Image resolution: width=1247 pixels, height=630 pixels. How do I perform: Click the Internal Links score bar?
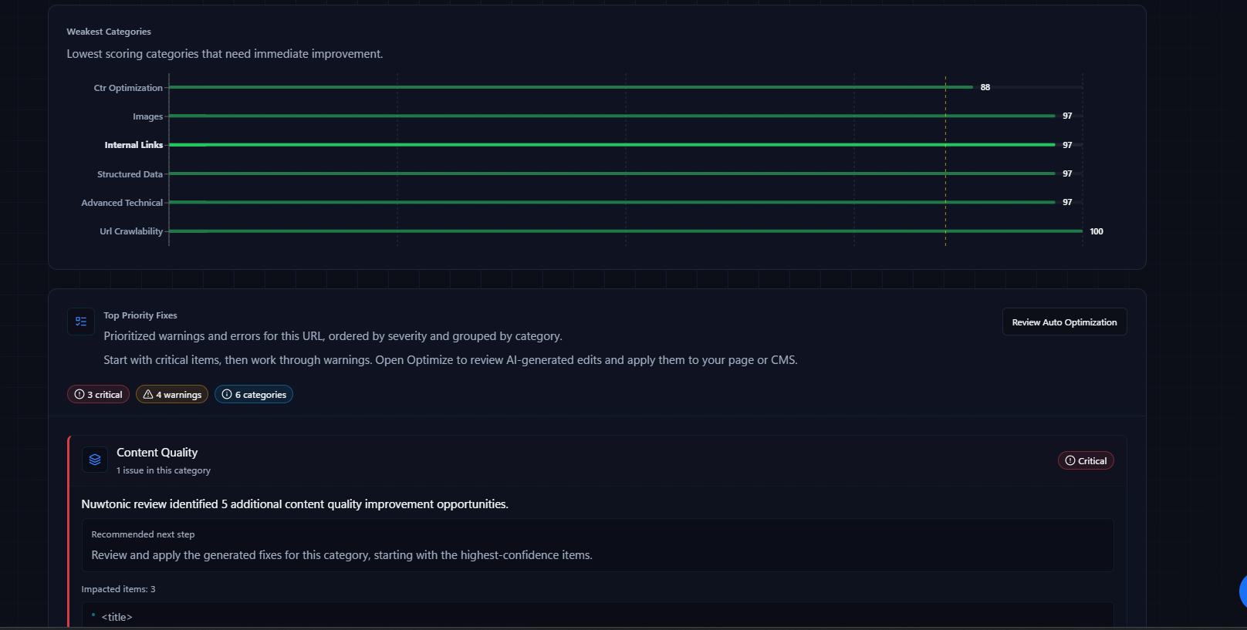612,145
